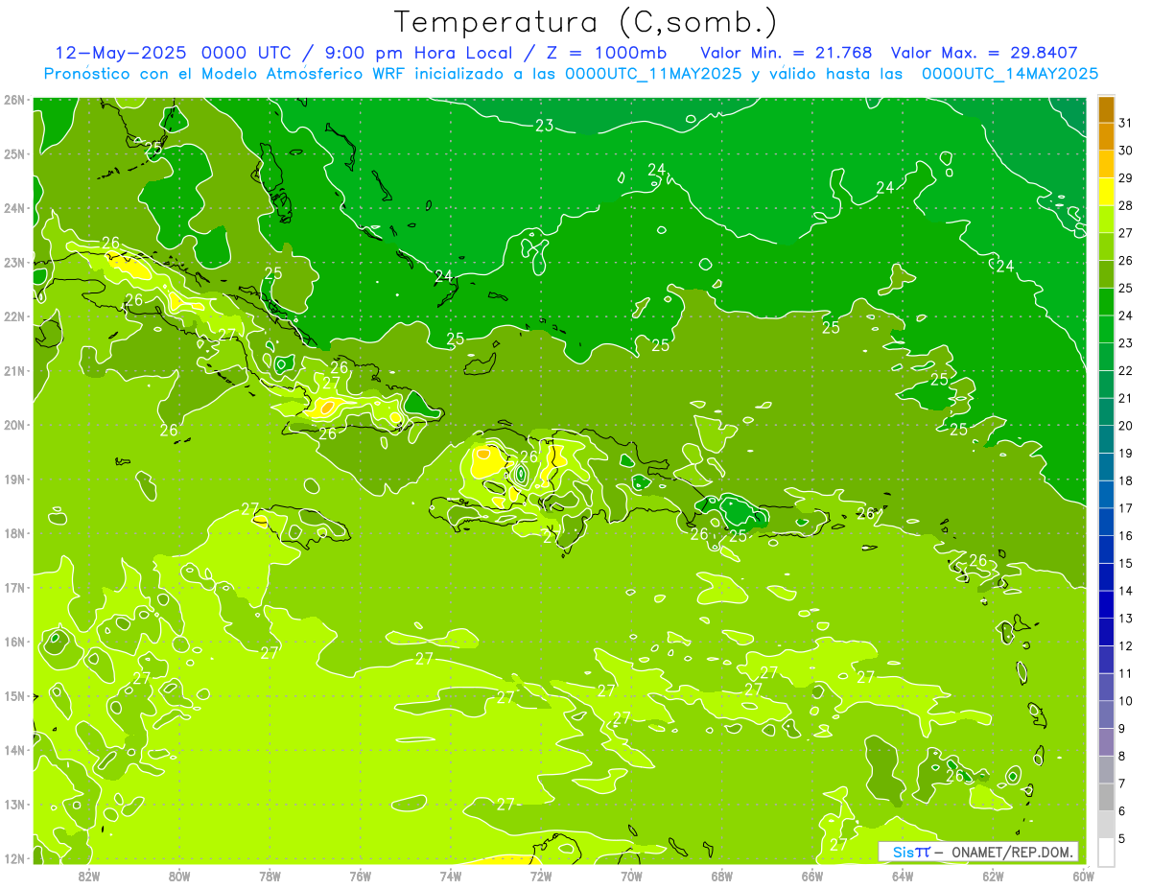Click the legend value '20'
Viewport: 1151px width, 889px height.
point(1127,425)
